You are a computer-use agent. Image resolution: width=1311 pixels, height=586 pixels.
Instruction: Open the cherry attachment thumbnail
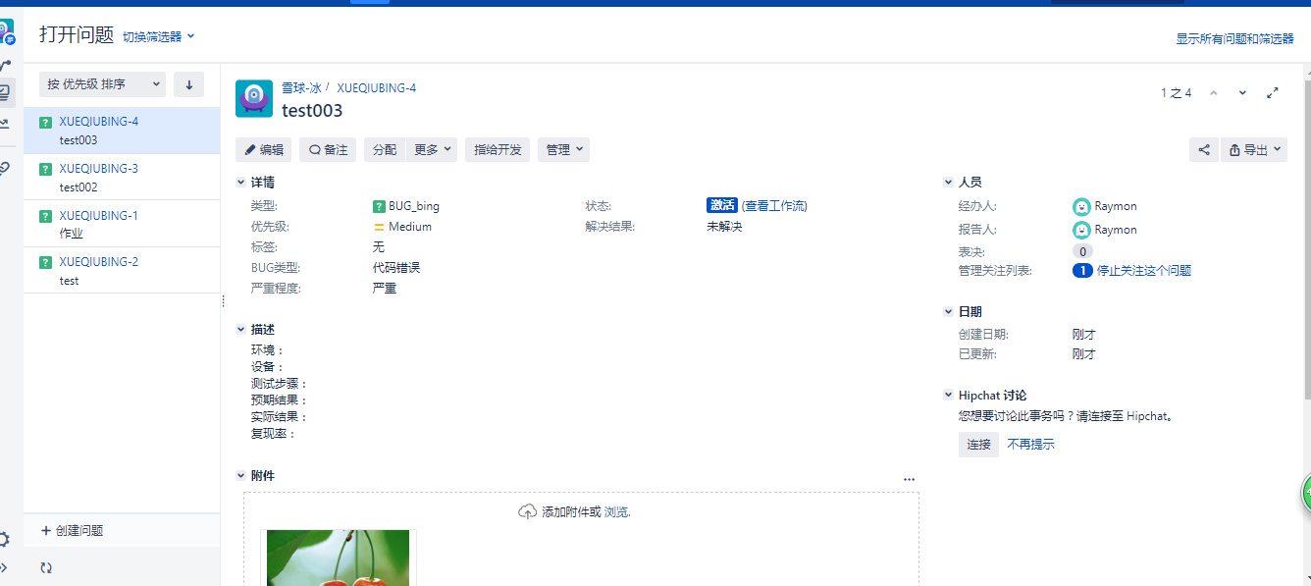(339, 558)
